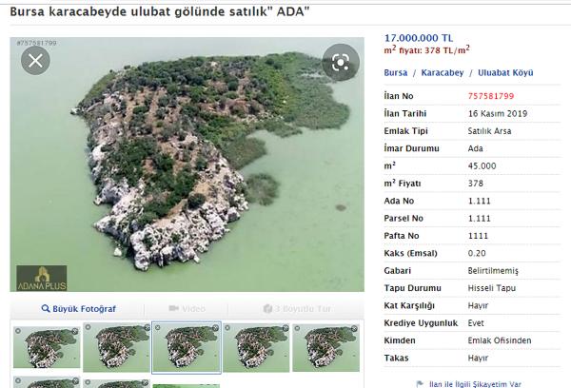The width and height of the screenshot is (571, 388).
Task: Click the flag icon next to complaint link
Action: pyautogui.click(x=421, y=383)
